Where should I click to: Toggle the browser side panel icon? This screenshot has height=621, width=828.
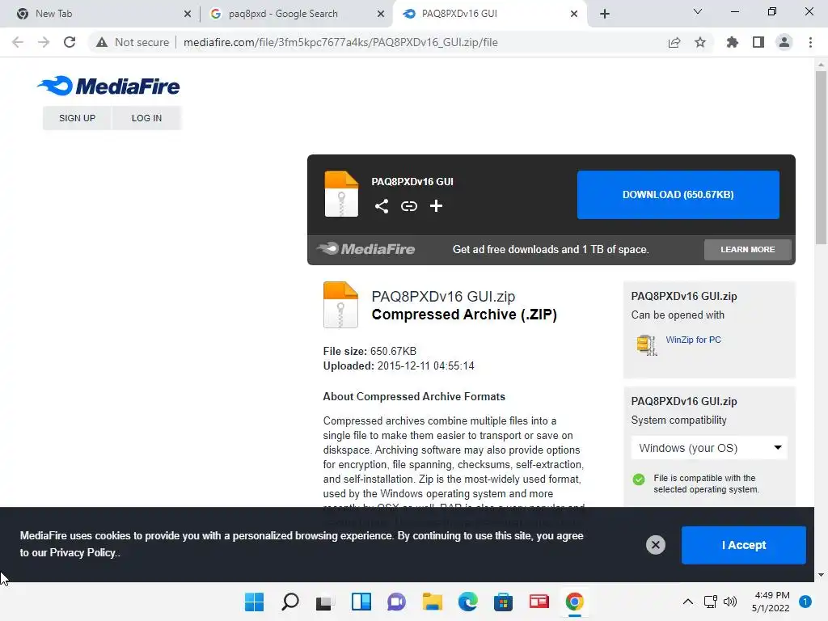[x=758, y=42]
